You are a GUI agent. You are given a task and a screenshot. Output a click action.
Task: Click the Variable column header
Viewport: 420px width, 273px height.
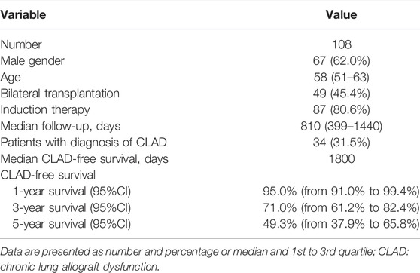[x=23, y=14]
